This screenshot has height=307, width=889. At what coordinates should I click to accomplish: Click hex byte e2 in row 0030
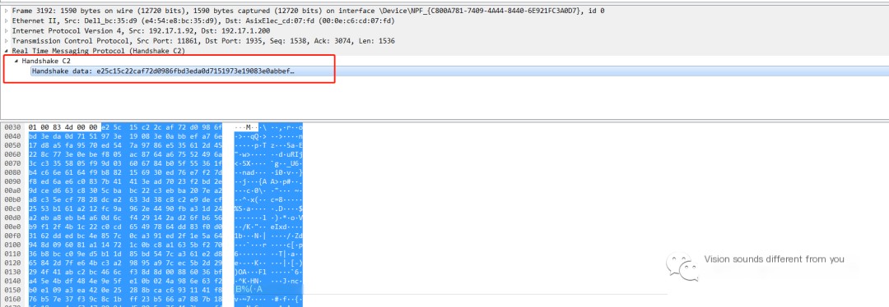pos(106,127)
